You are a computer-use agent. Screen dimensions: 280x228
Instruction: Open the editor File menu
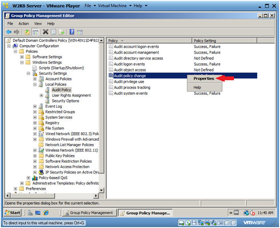[10, 24]
